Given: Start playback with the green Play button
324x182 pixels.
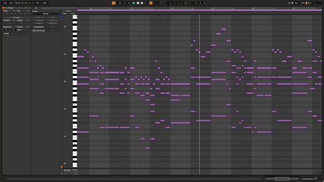Looking at the screenshot, I should click(134, 3).
